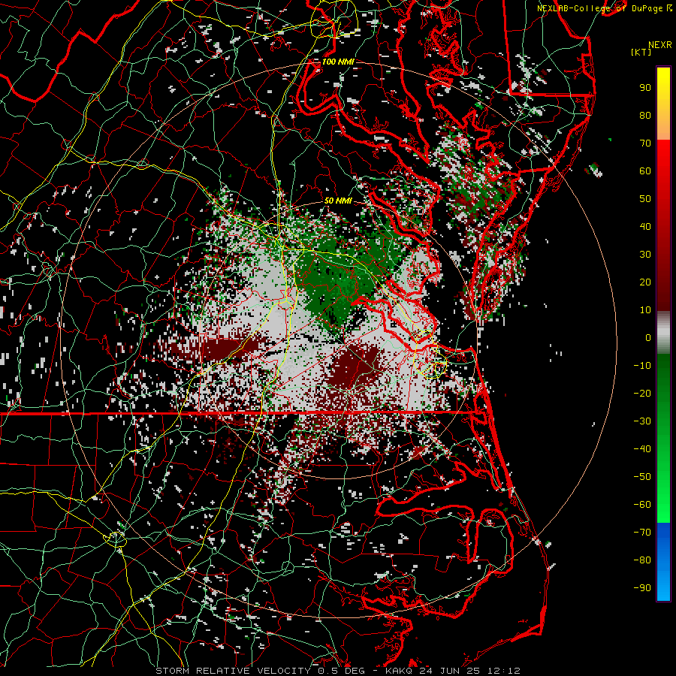Select the positive 30 knot scale label

pos(645,255)
